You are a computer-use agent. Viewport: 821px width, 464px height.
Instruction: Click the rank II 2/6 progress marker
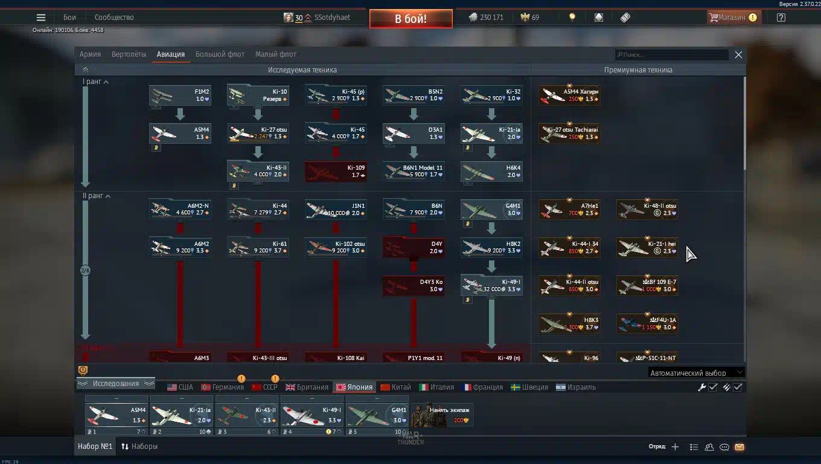85,270
